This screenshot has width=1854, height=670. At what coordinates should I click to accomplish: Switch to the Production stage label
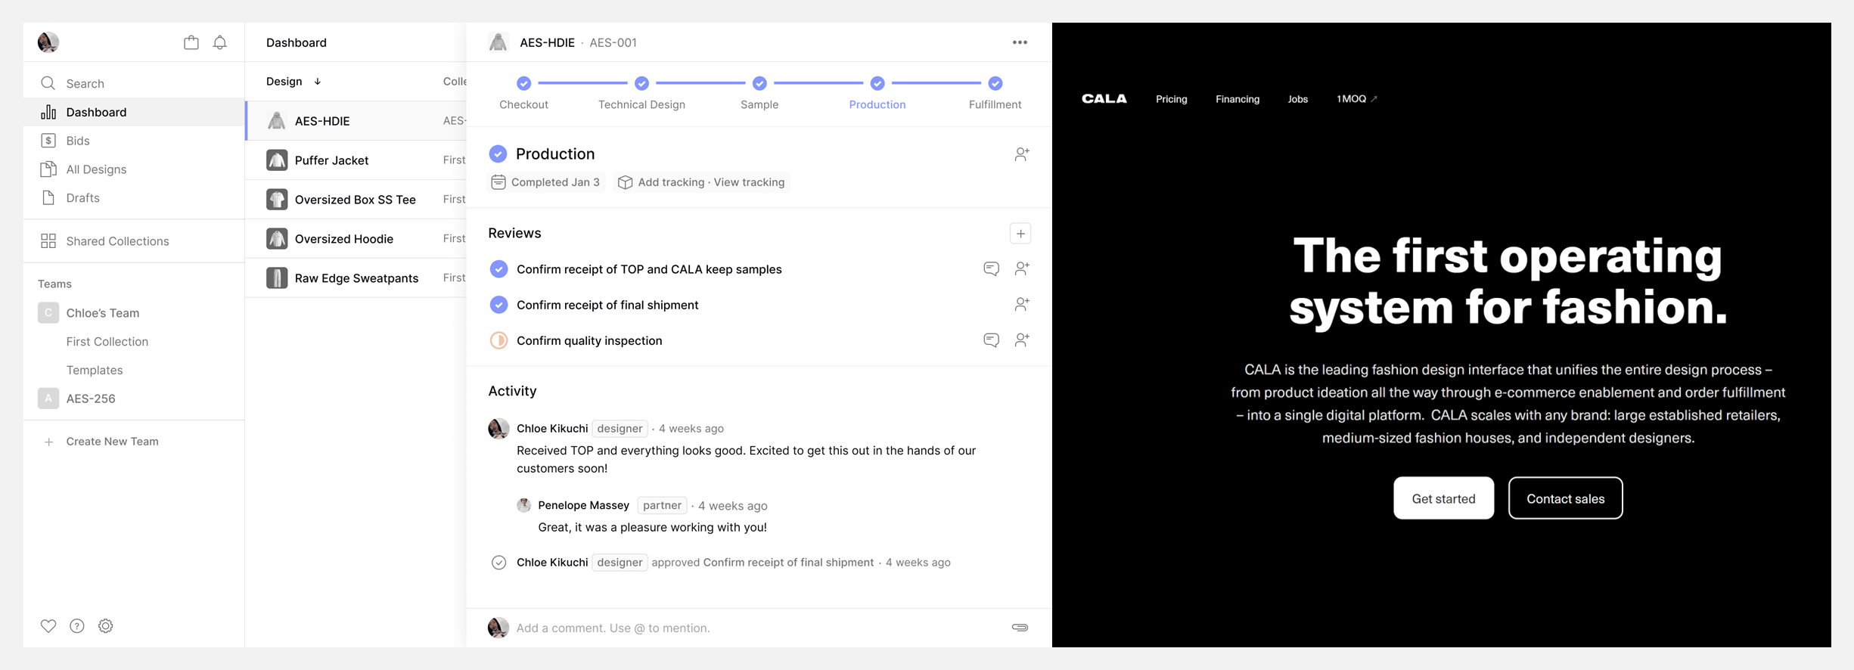point(877,104)
